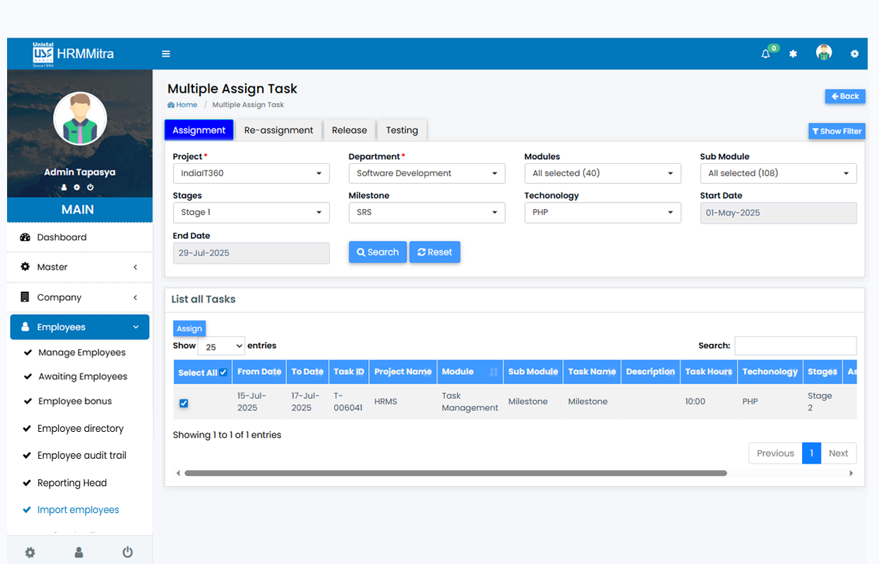The width and height of the screenshot is (879, 564).
Task: Switch to the Re-assignment tab
Action: (x=278, y=130)
